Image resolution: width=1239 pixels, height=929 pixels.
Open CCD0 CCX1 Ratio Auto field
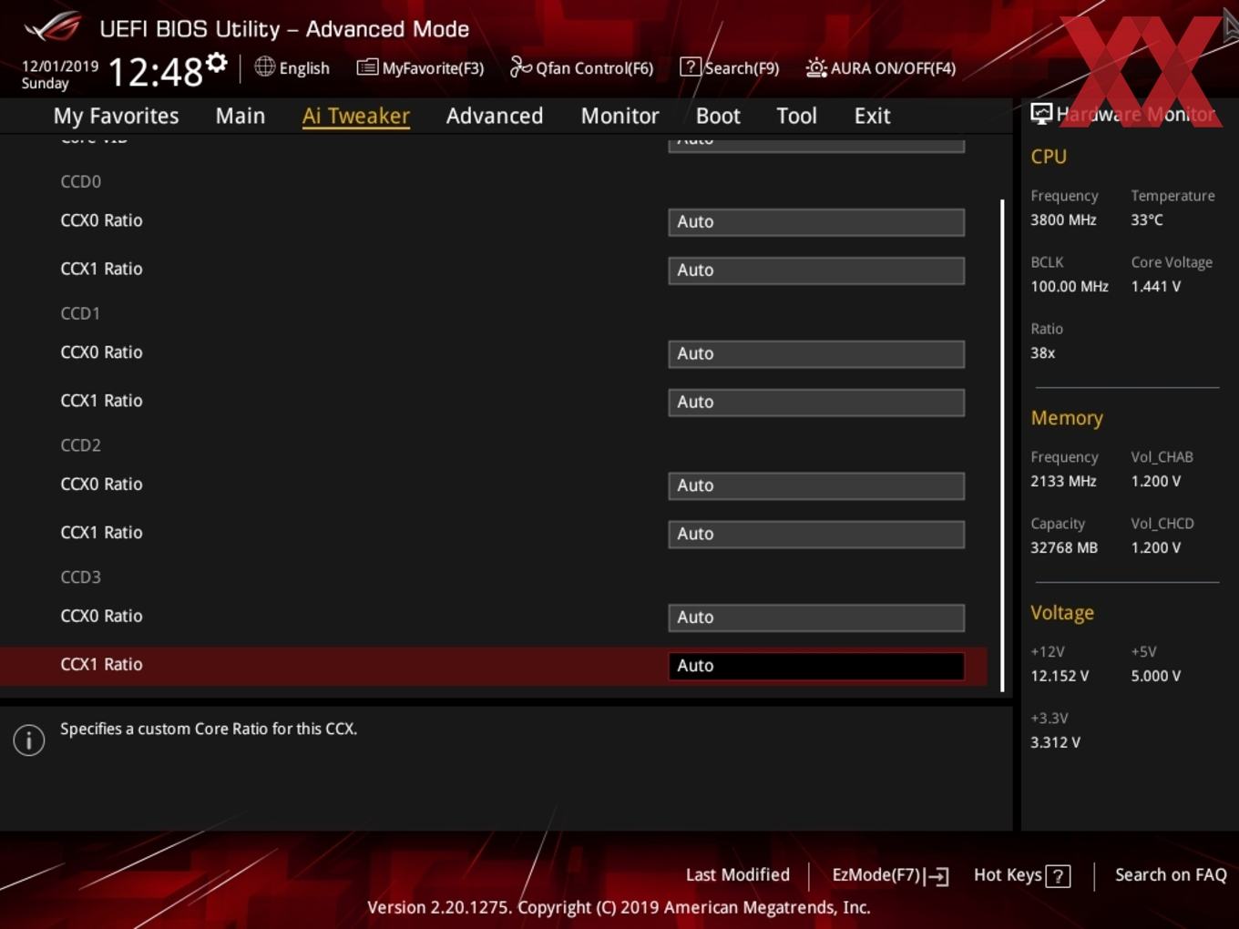pyautogui.click(x=816, y=270)
